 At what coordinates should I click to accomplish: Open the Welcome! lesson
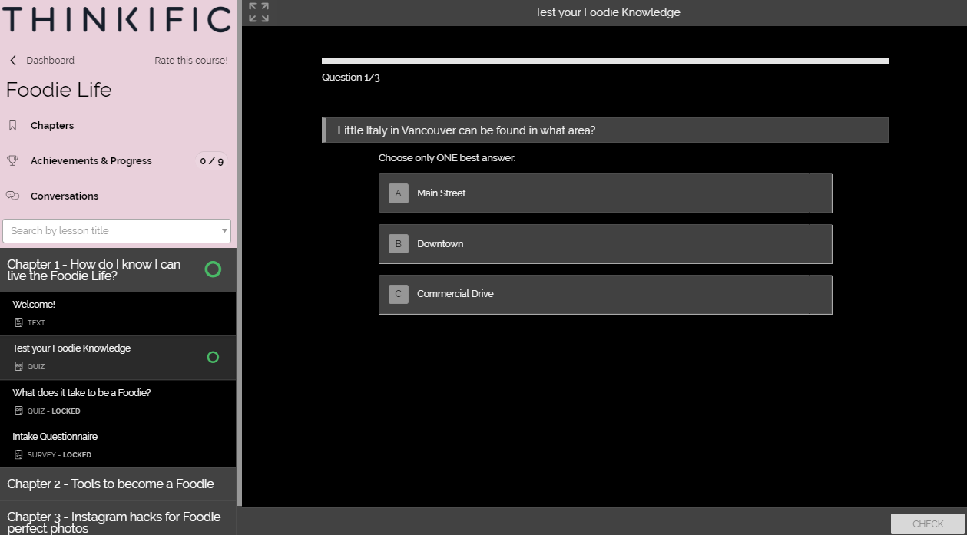click(118, 313)
